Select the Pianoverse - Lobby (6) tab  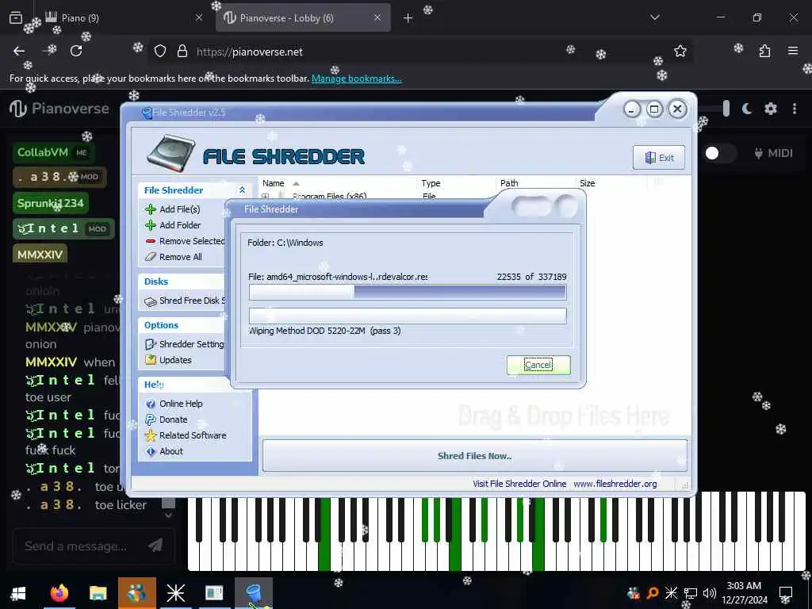(x=303, y=17)
